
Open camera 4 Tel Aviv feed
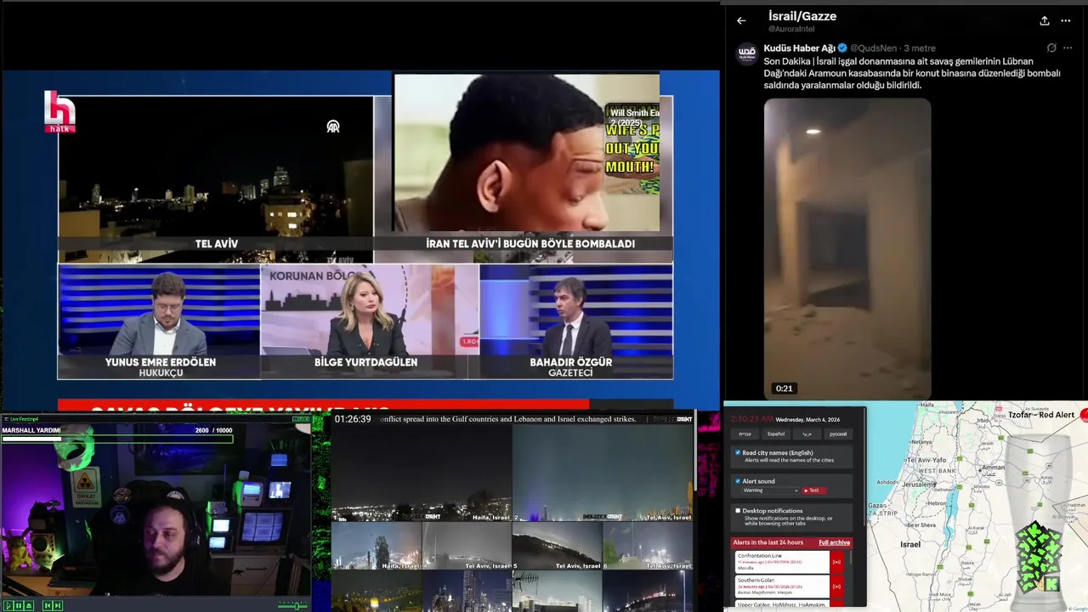coord(467,546)
